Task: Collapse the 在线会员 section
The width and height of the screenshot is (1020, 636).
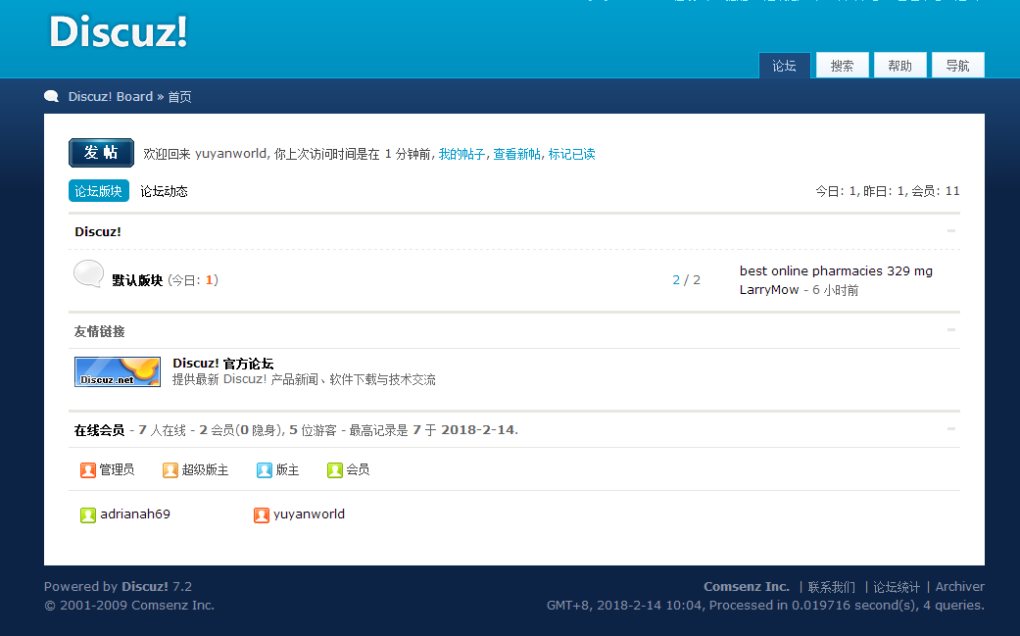Action: [951, 428]
